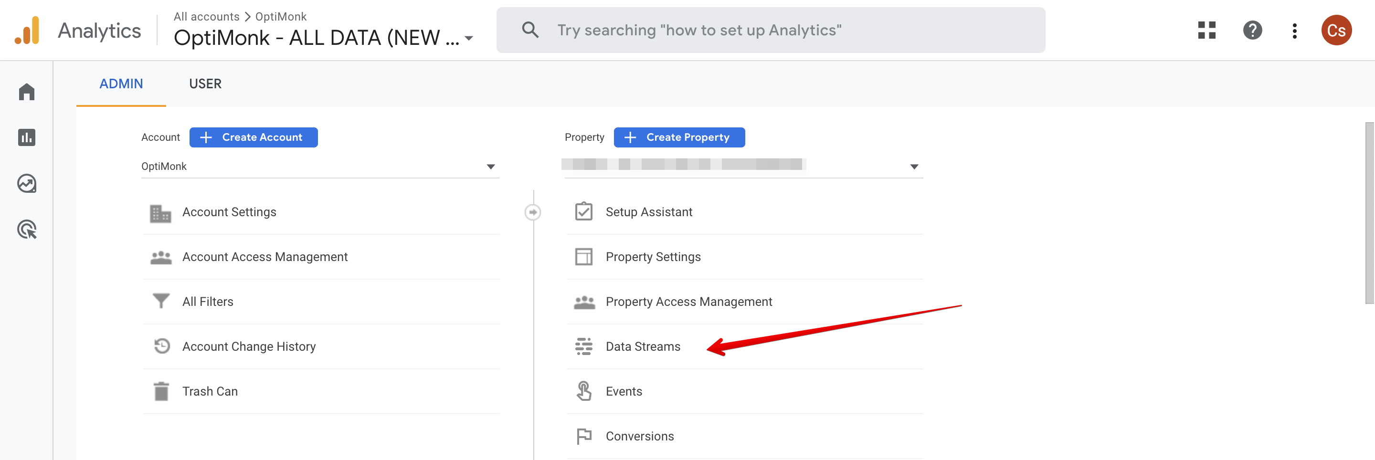Click the Account Access Management people icon

(161, 257)
